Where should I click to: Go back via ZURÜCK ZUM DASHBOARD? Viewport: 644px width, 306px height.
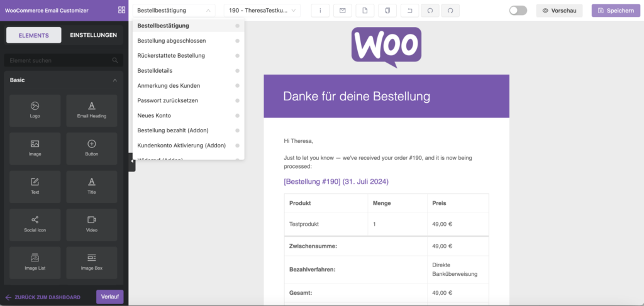[43, 297]
